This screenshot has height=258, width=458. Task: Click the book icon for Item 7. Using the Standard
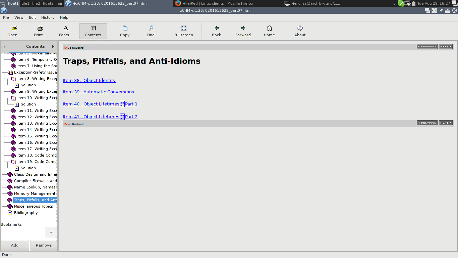[13, 66]
